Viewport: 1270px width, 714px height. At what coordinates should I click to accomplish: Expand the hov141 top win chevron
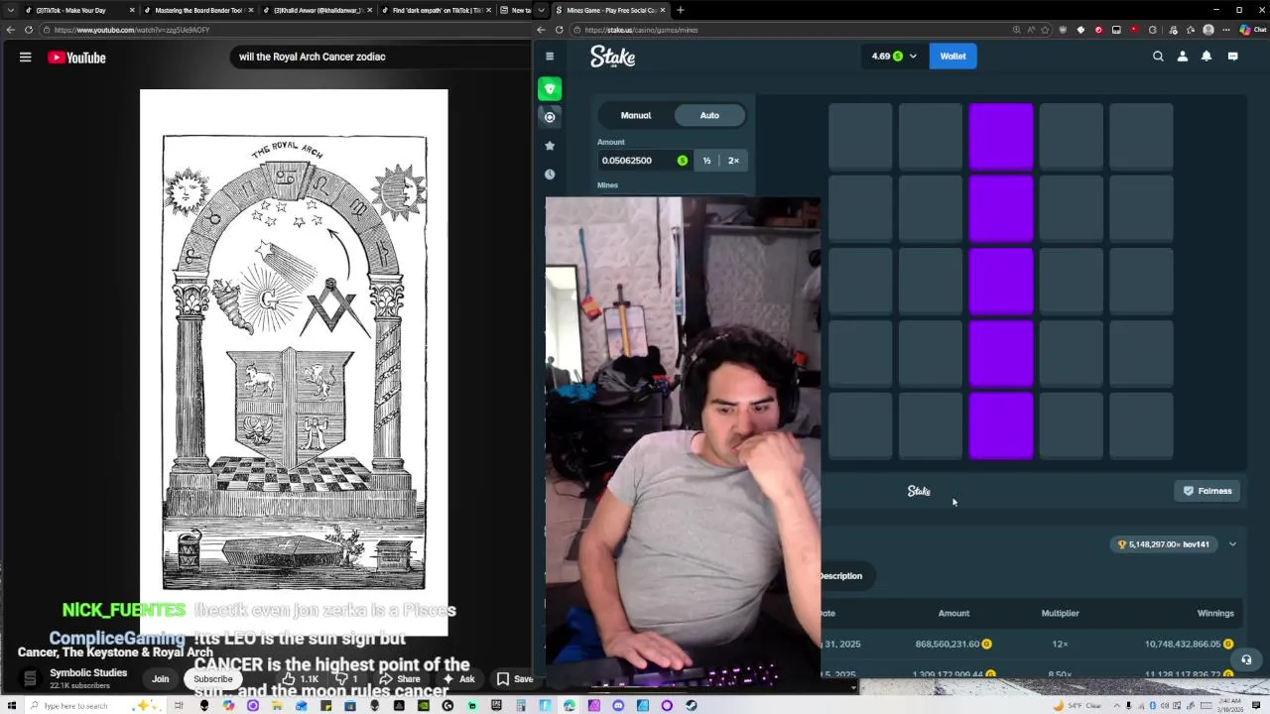point(1232,543)
